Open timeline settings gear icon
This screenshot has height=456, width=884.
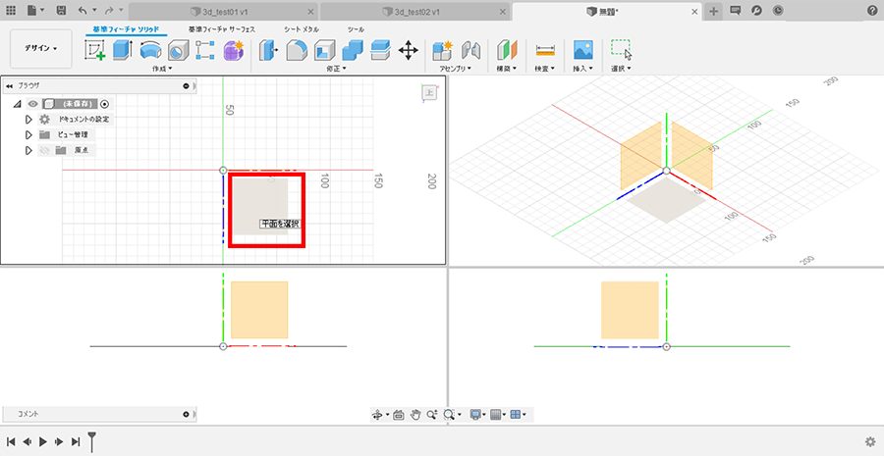click(x=871, y=441)
